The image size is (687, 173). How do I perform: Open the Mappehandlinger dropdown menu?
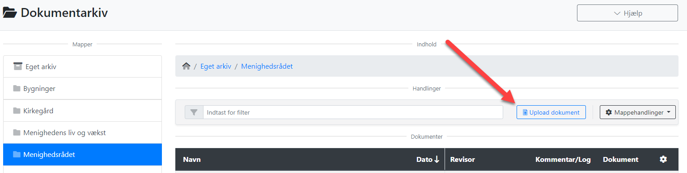click(x=638, y=112)
